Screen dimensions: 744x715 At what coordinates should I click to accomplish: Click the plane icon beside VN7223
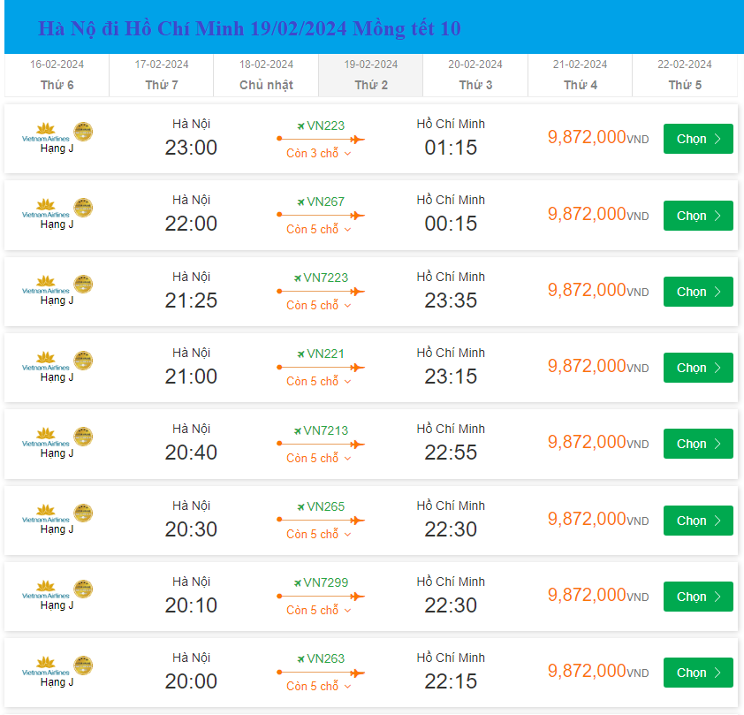click(298, 278)
